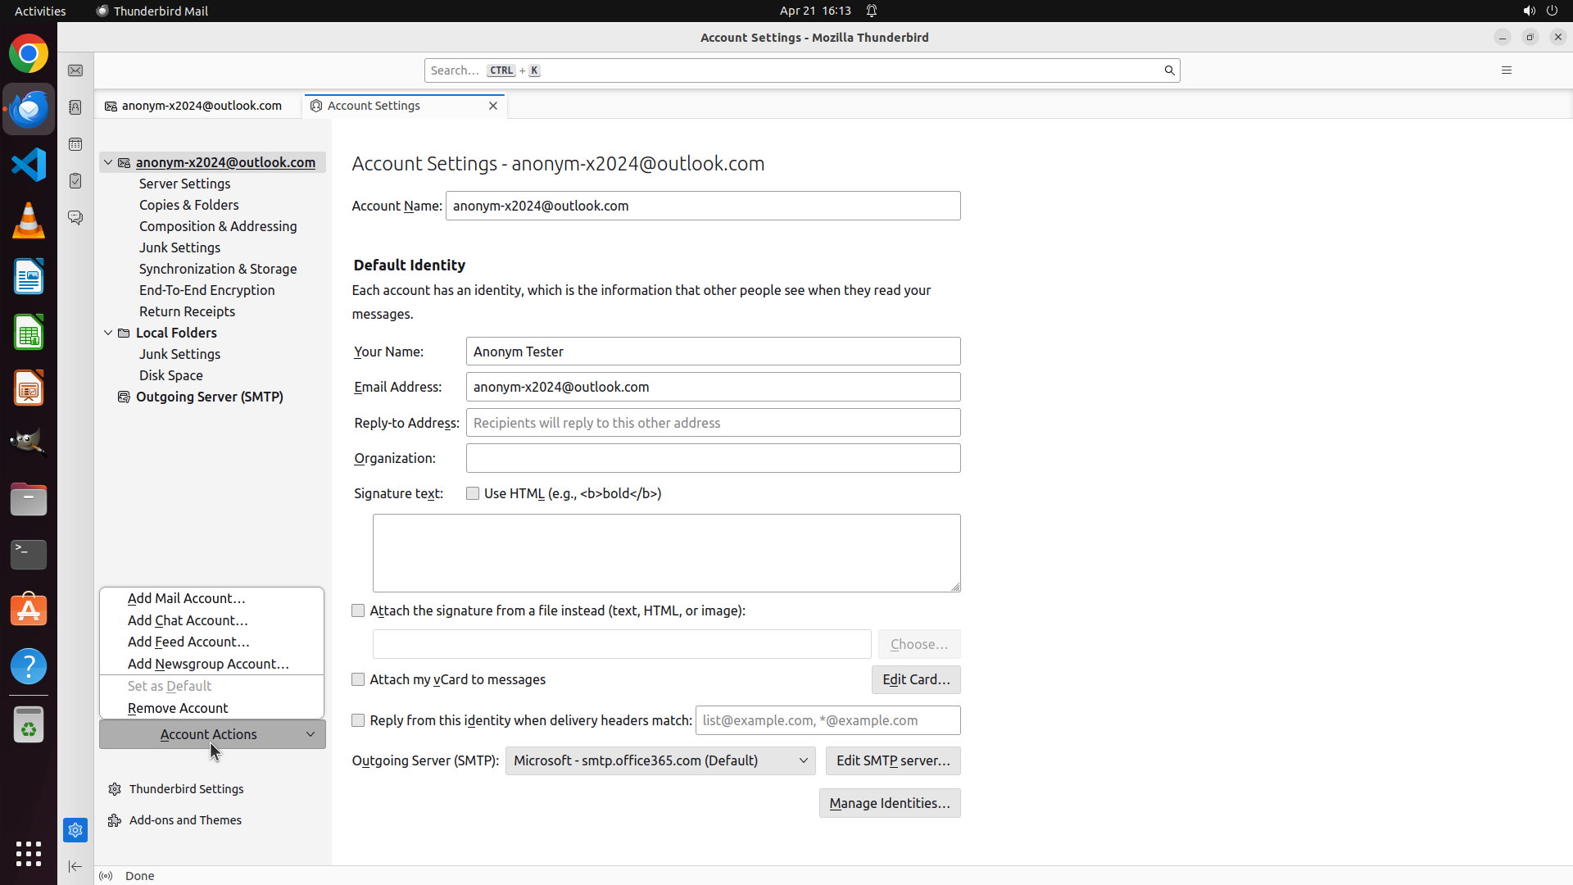Collapse the anonym-x2024@outlook.com account tree
The height and width of the screenshot is (885, 1573).
108,162
